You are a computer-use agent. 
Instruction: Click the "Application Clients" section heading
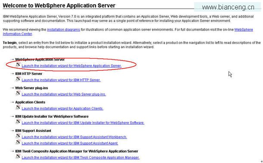(30, 102)
